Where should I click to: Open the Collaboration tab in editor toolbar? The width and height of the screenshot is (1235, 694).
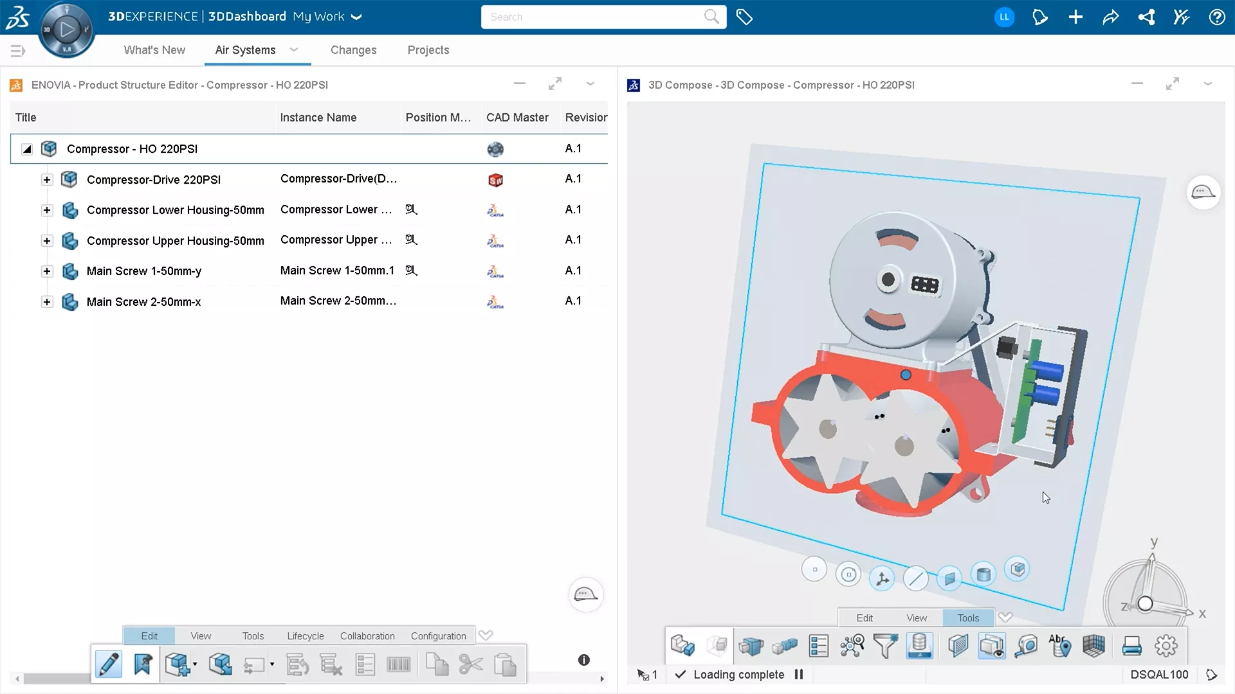[367, 636]
